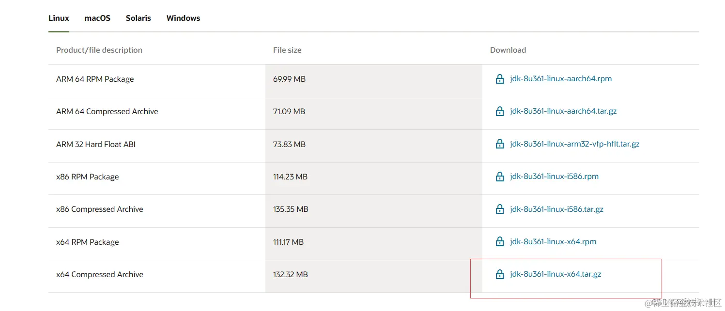Select the 'ARM 32 Hard Float ABI' description
Image resolution: width=725 pixels, height=311 pixels.
point(96,144)
